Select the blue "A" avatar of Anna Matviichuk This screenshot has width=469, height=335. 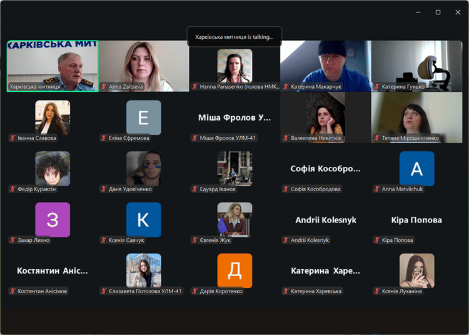pyautogui.click(x=416, y=168)
